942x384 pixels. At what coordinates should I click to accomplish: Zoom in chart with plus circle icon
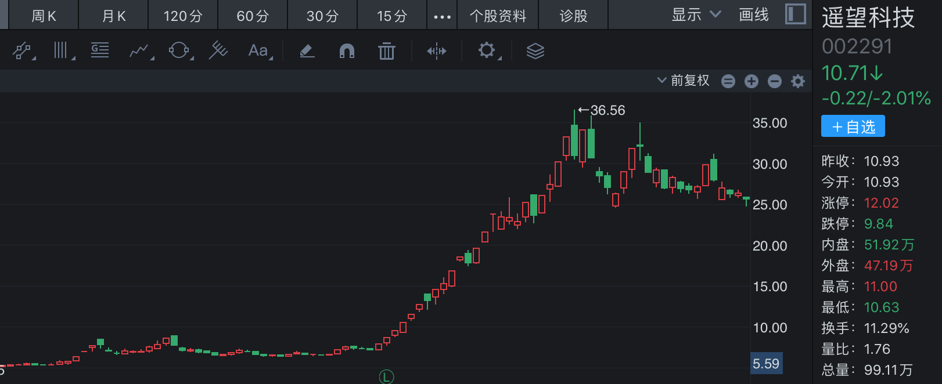click(751, 81)
